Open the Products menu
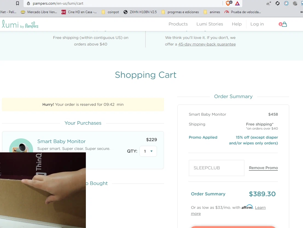Image resolution: width=303 pixels, height=228 pixels. click(178, 24)
